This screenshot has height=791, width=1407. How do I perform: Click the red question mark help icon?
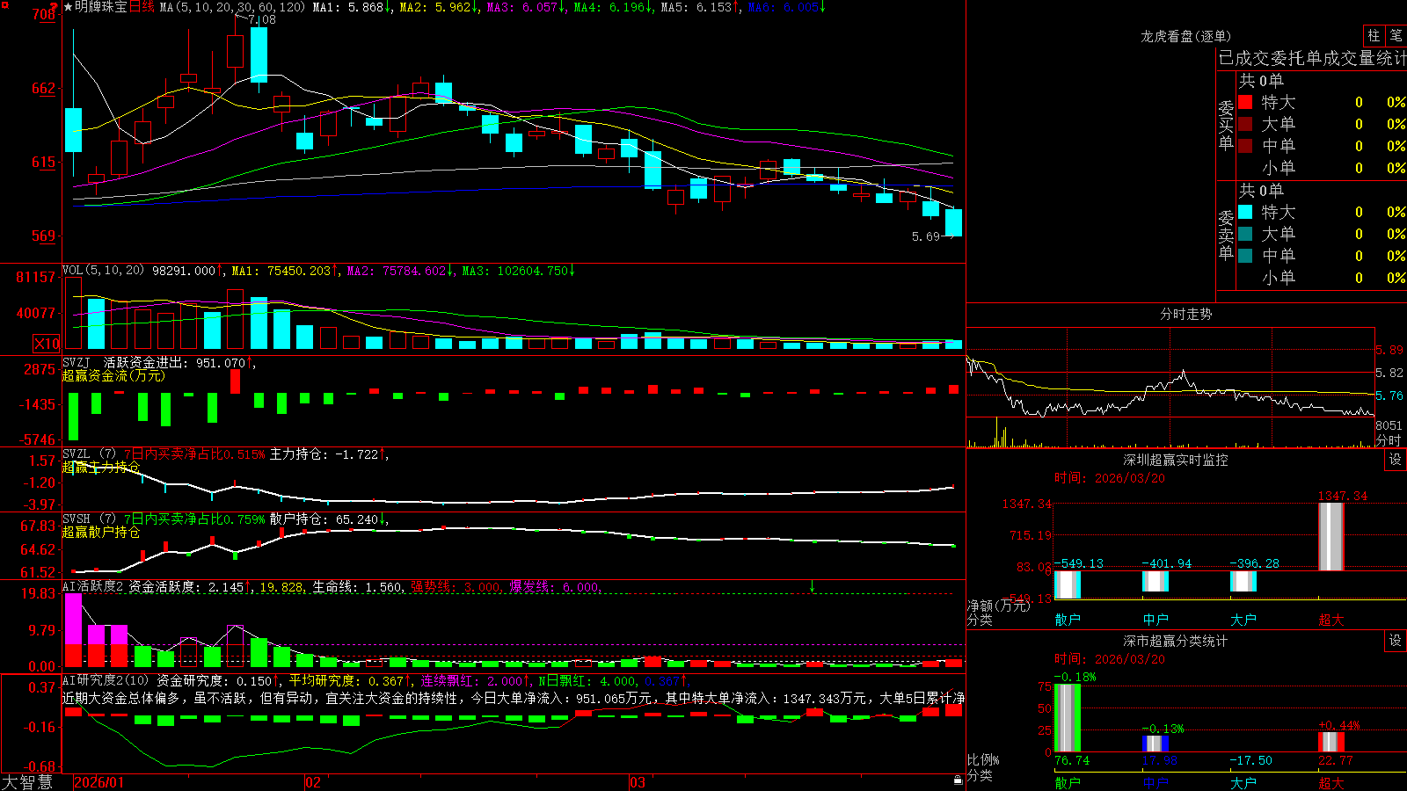pyautogui.click(x=55, y=7)
